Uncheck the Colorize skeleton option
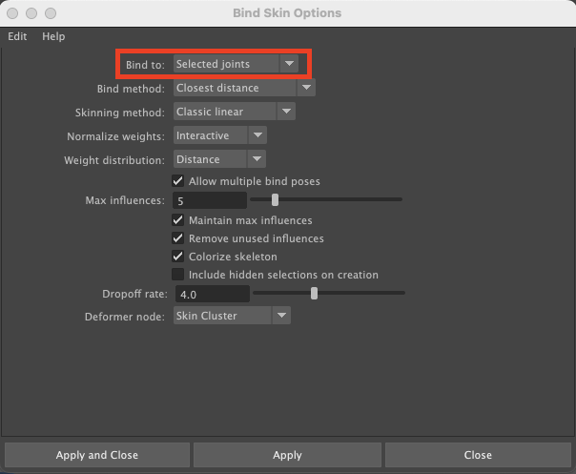Image resolution: width=576 pixels, height=474 pixels. (178, 257)
